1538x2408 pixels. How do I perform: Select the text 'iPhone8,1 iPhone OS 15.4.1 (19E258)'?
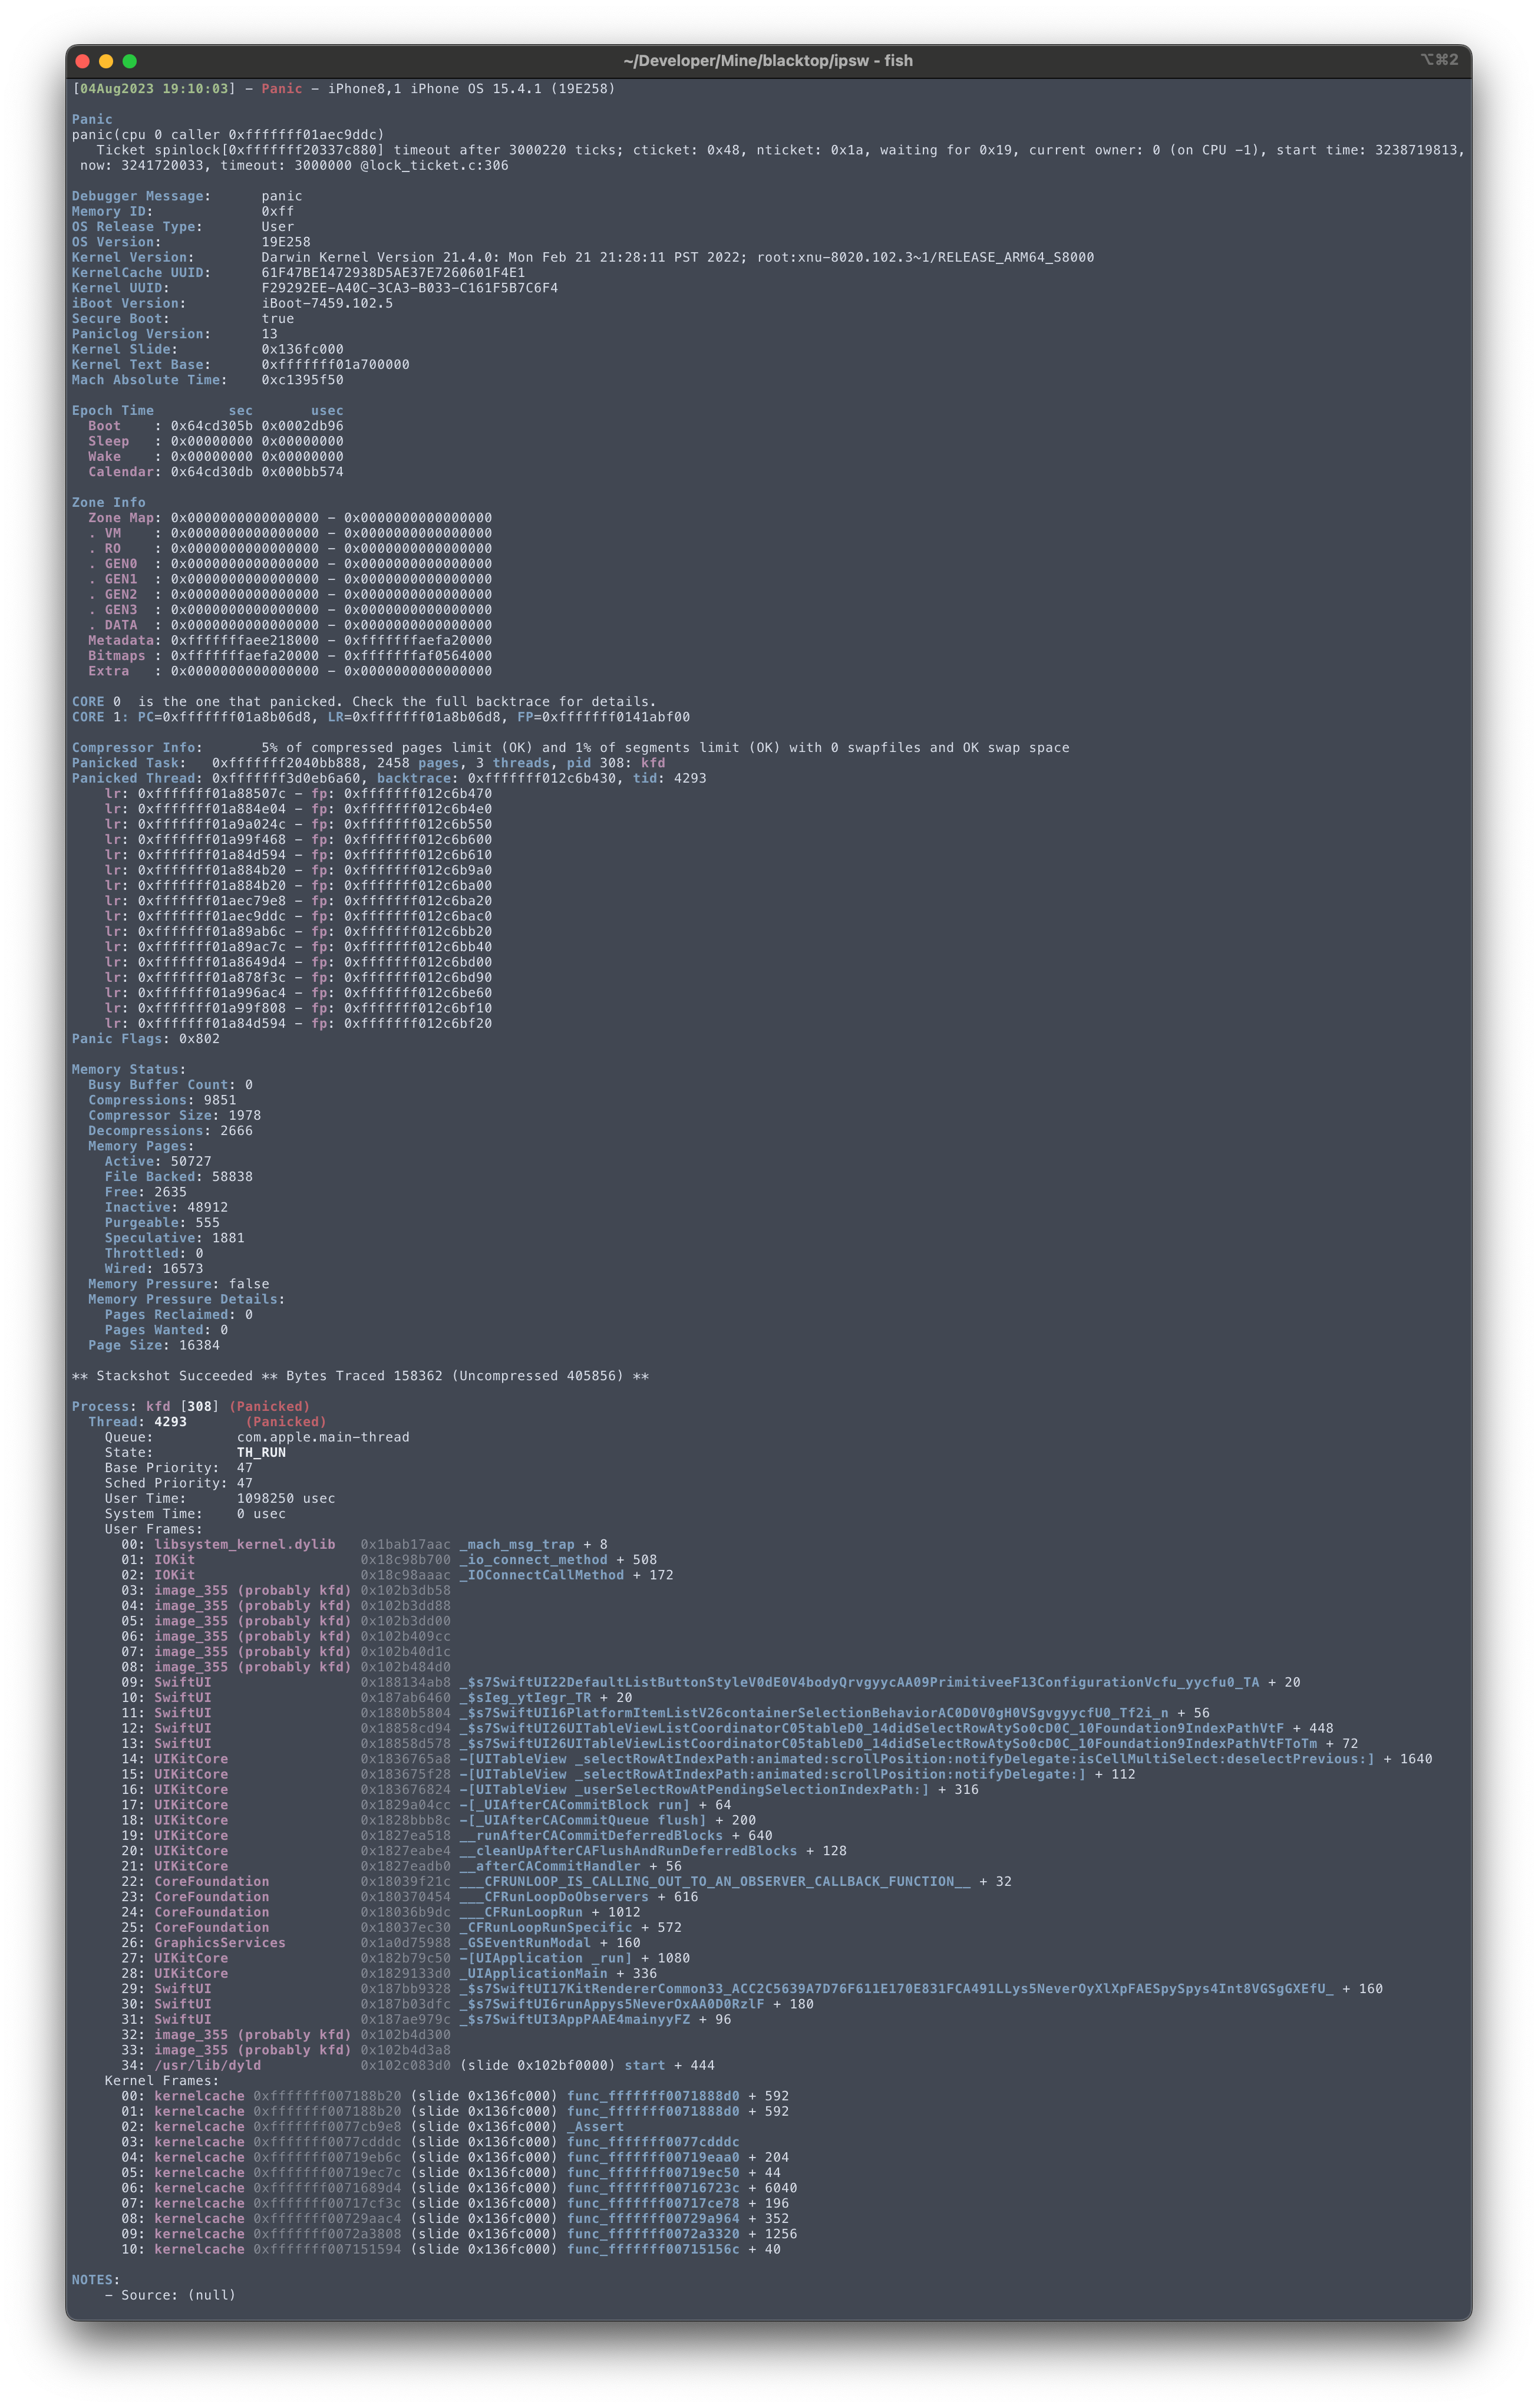[472, 89]
